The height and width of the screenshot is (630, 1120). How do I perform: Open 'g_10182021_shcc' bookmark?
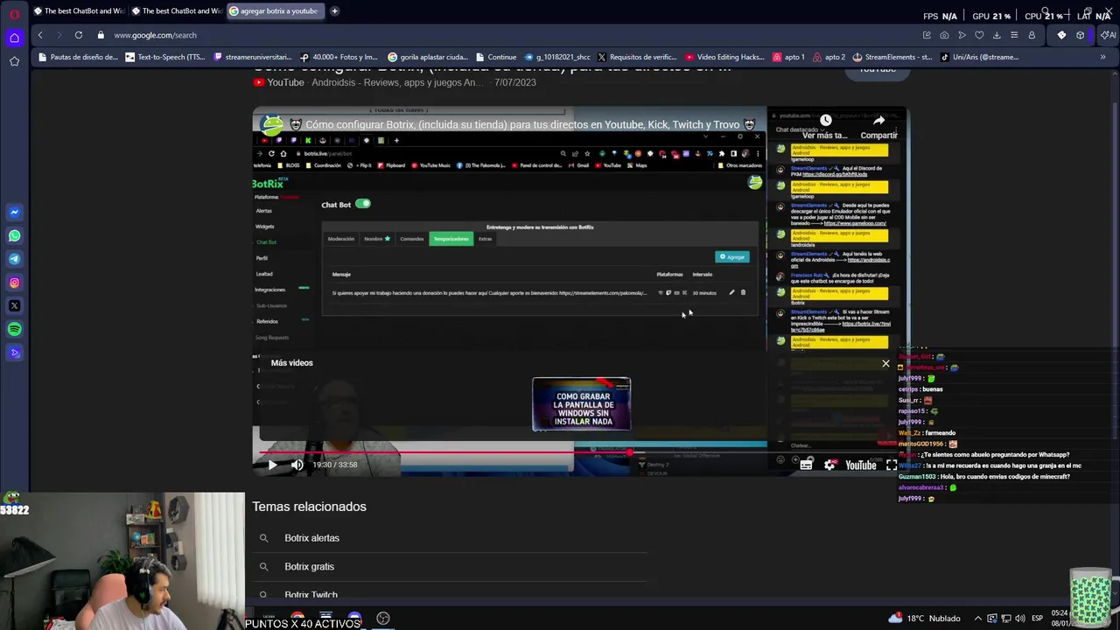(x=557, y=57)
